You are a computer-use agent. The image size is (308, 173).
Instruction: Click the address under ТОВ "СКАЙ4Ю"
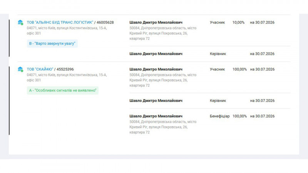pyautogui.click(x=67, y=78)
